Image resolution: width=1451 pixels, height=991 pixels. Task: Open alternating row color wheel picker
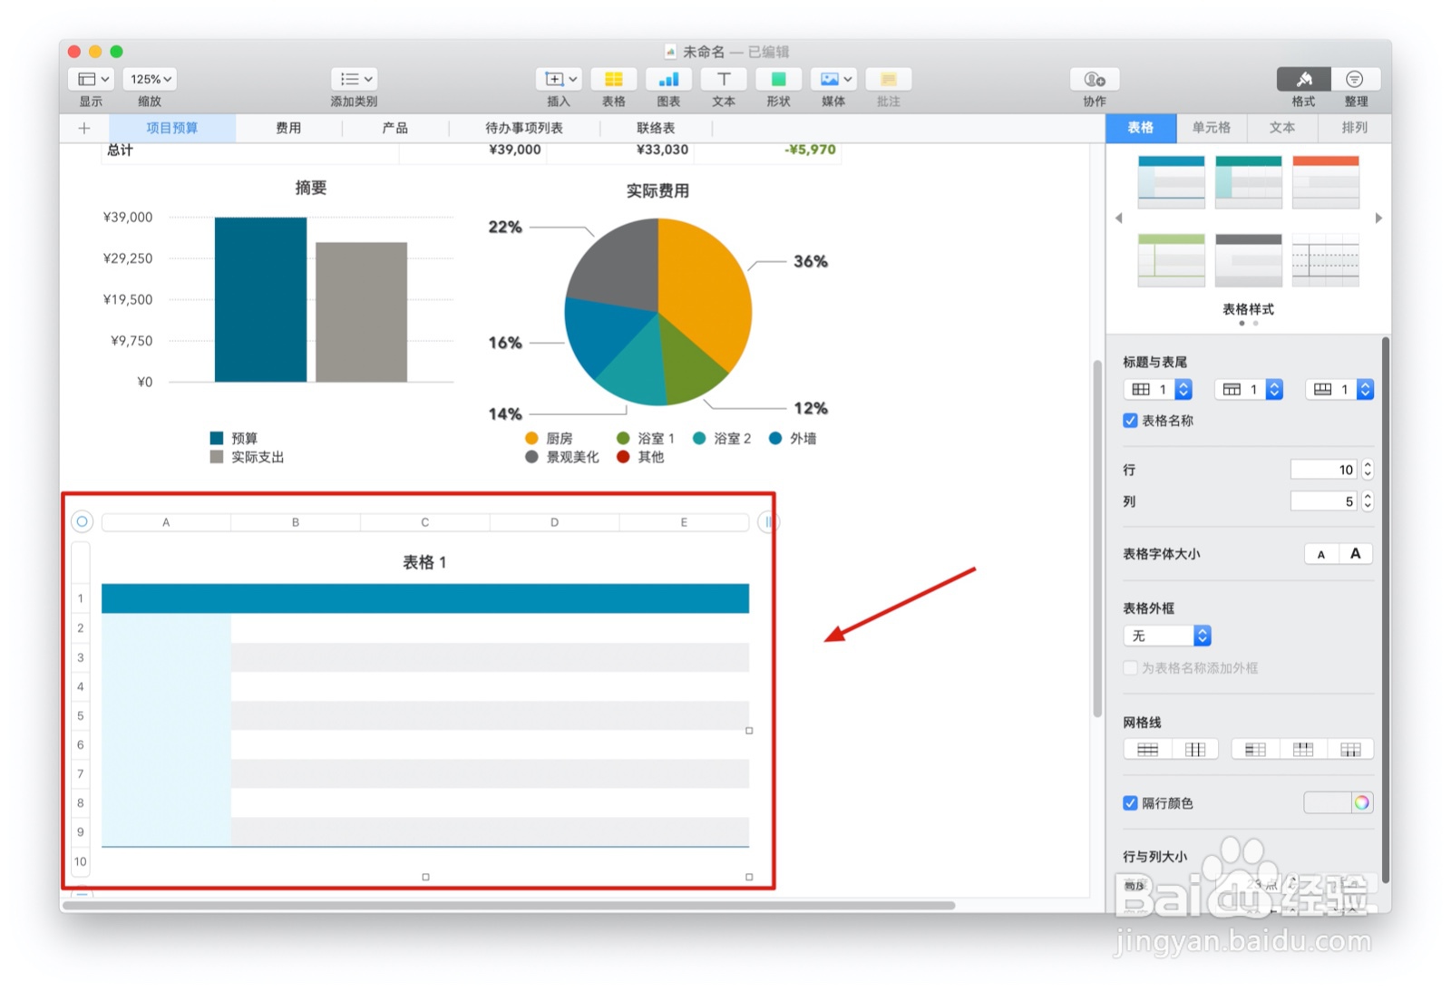point(1361,802)
